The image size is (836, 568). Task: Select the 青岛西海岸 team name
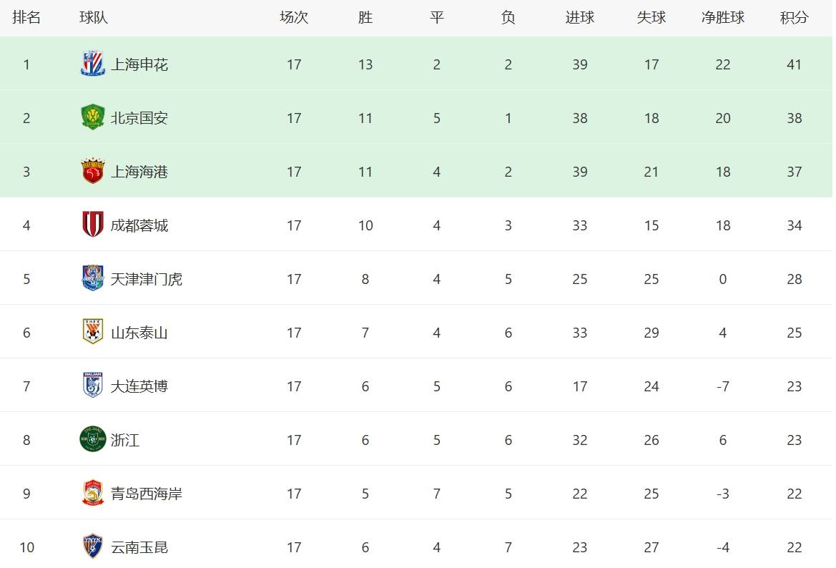(x=147, y=494)
